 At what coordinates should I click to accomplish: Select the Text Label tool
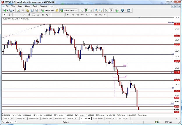pyautogui.click(x=43, y=15)
